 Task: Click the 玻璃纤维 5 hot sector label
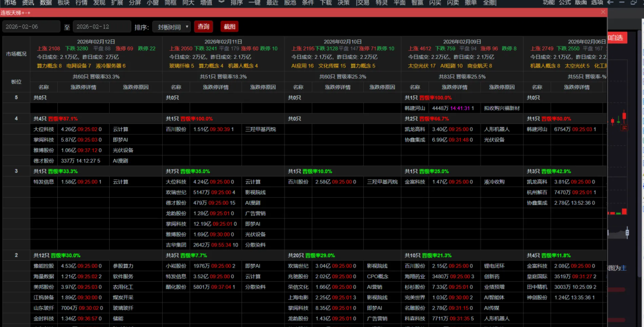(x=181, y=66)
